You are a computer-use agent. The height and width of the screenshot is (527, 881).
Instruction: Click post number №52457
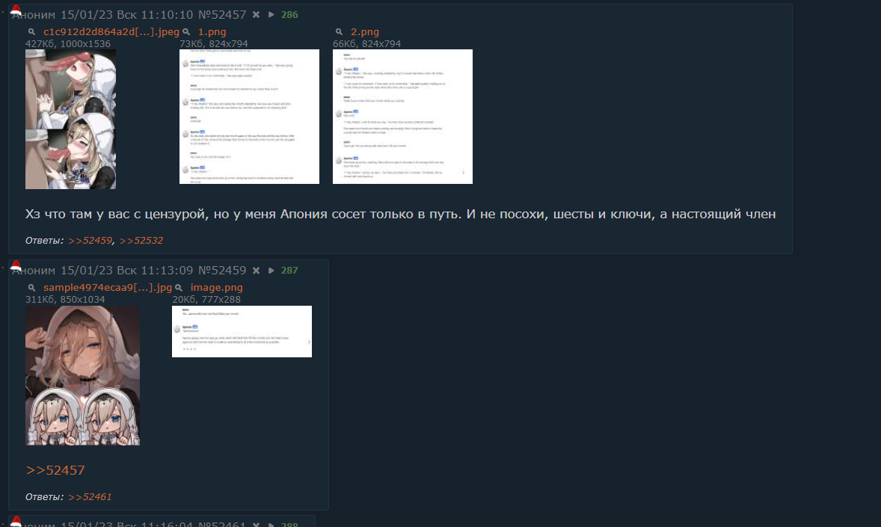tap(222, 15)
